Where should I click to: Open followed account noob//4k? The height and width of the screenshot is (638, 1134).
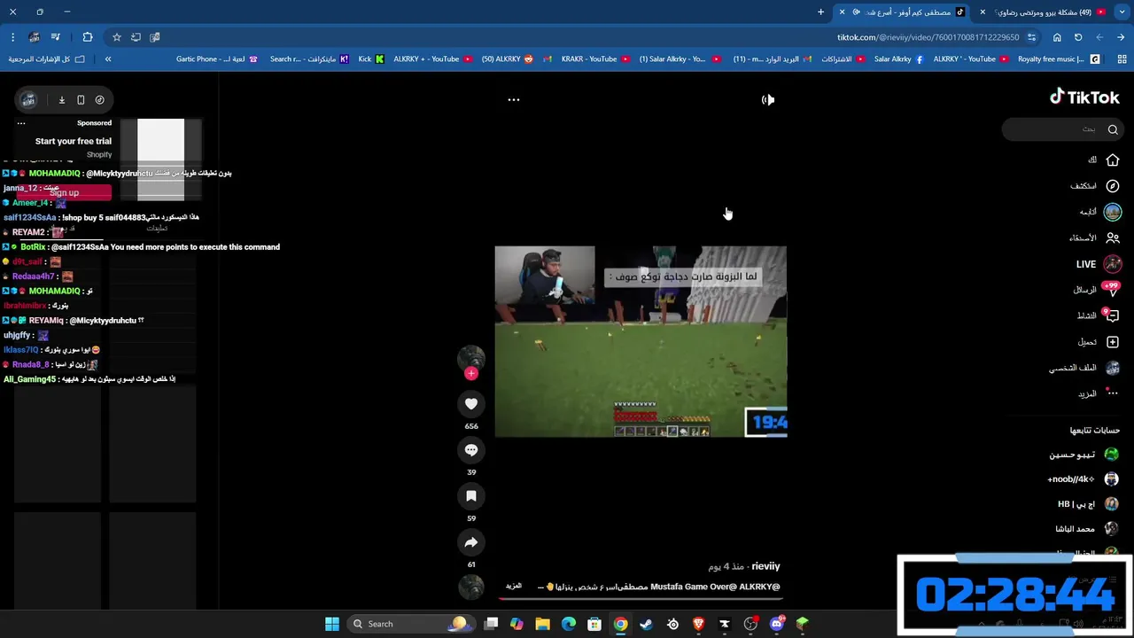[1083, 479]
